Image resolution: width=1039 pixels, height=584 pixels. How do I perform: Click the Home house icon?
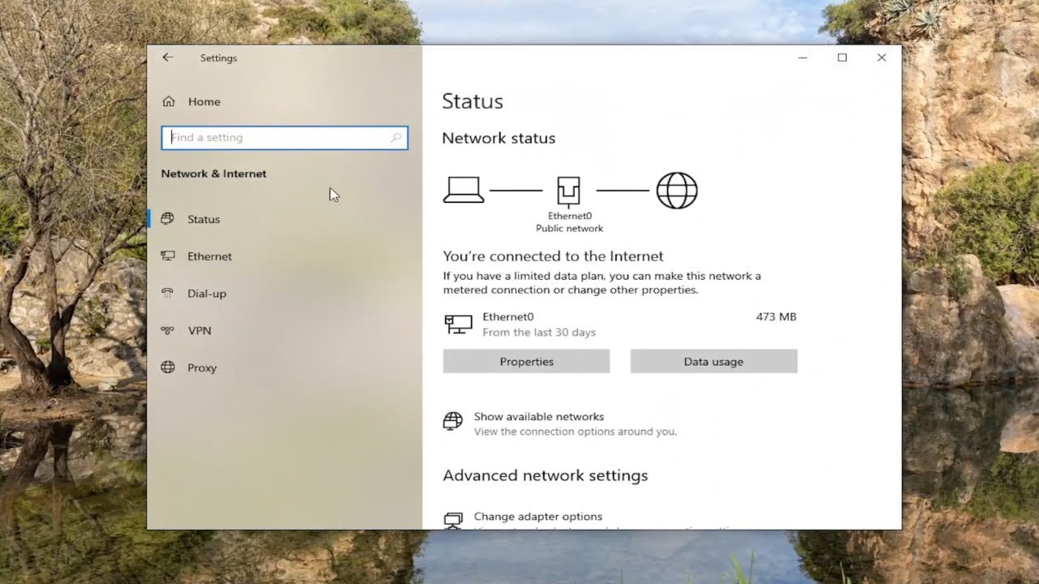coord(169,101)
